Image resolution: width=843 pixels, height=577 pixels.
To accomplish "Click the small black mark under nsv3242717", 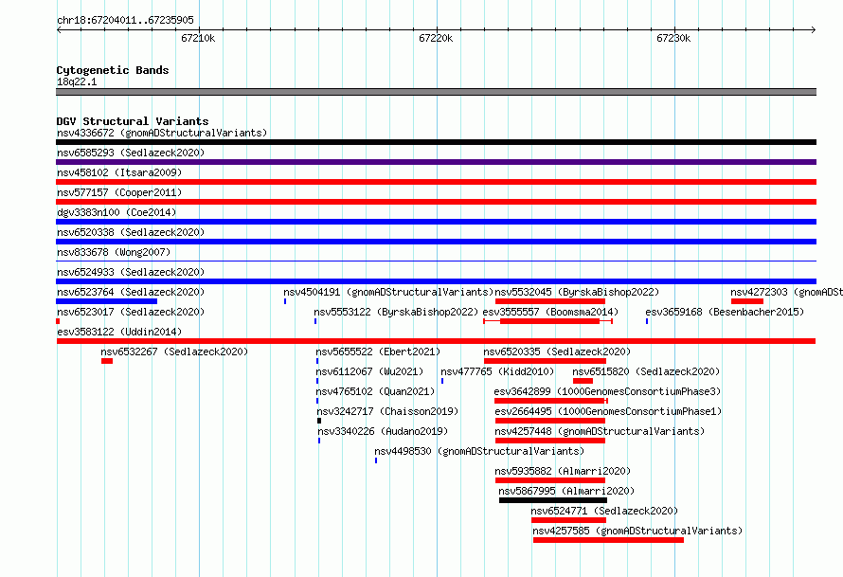I will coord(319,421).
